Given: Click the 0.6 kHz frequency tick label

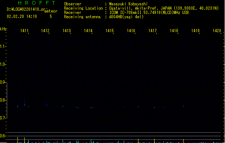Looking at the screenshot, I should pos(3,136).
